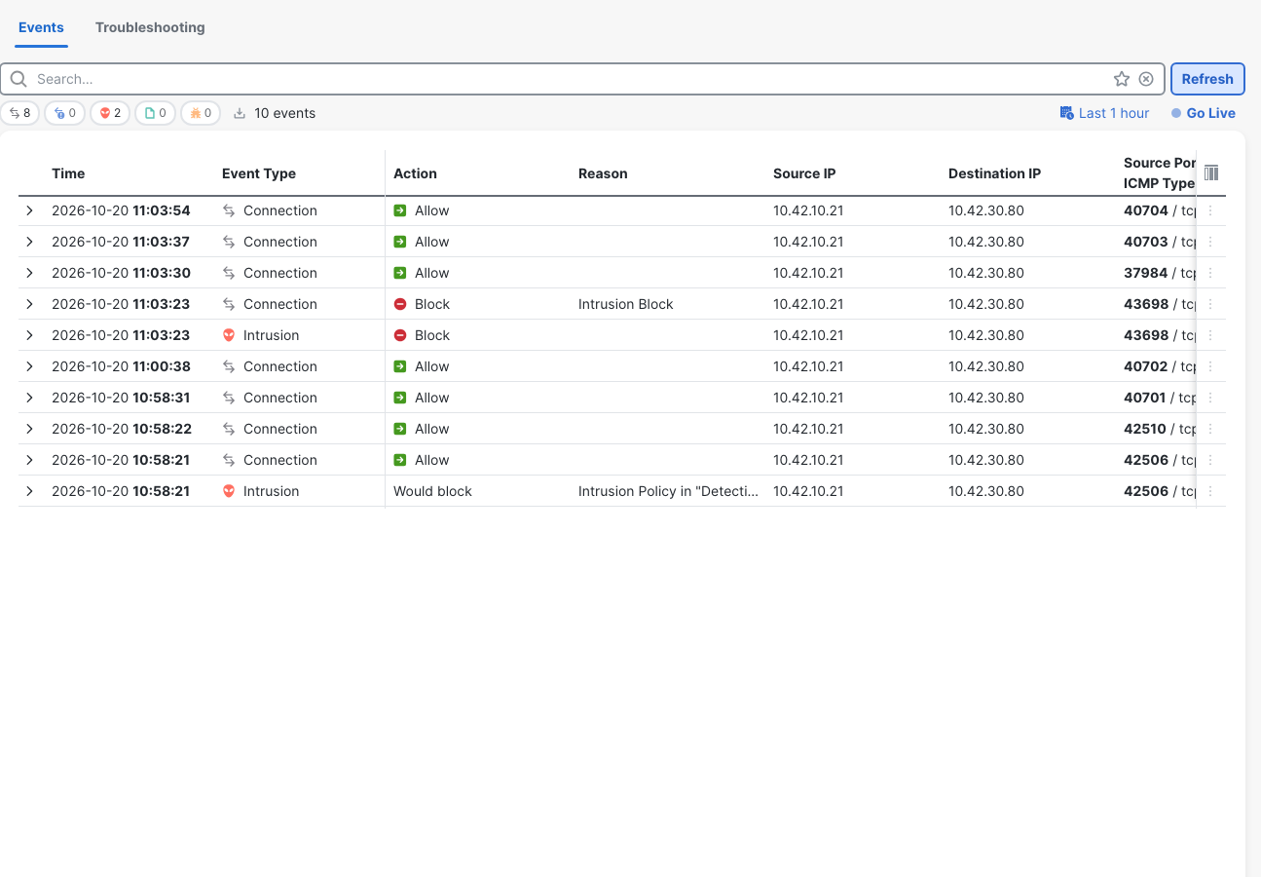Open row menu for the 11:03:23 Connection event

[x=1210, y=304]
